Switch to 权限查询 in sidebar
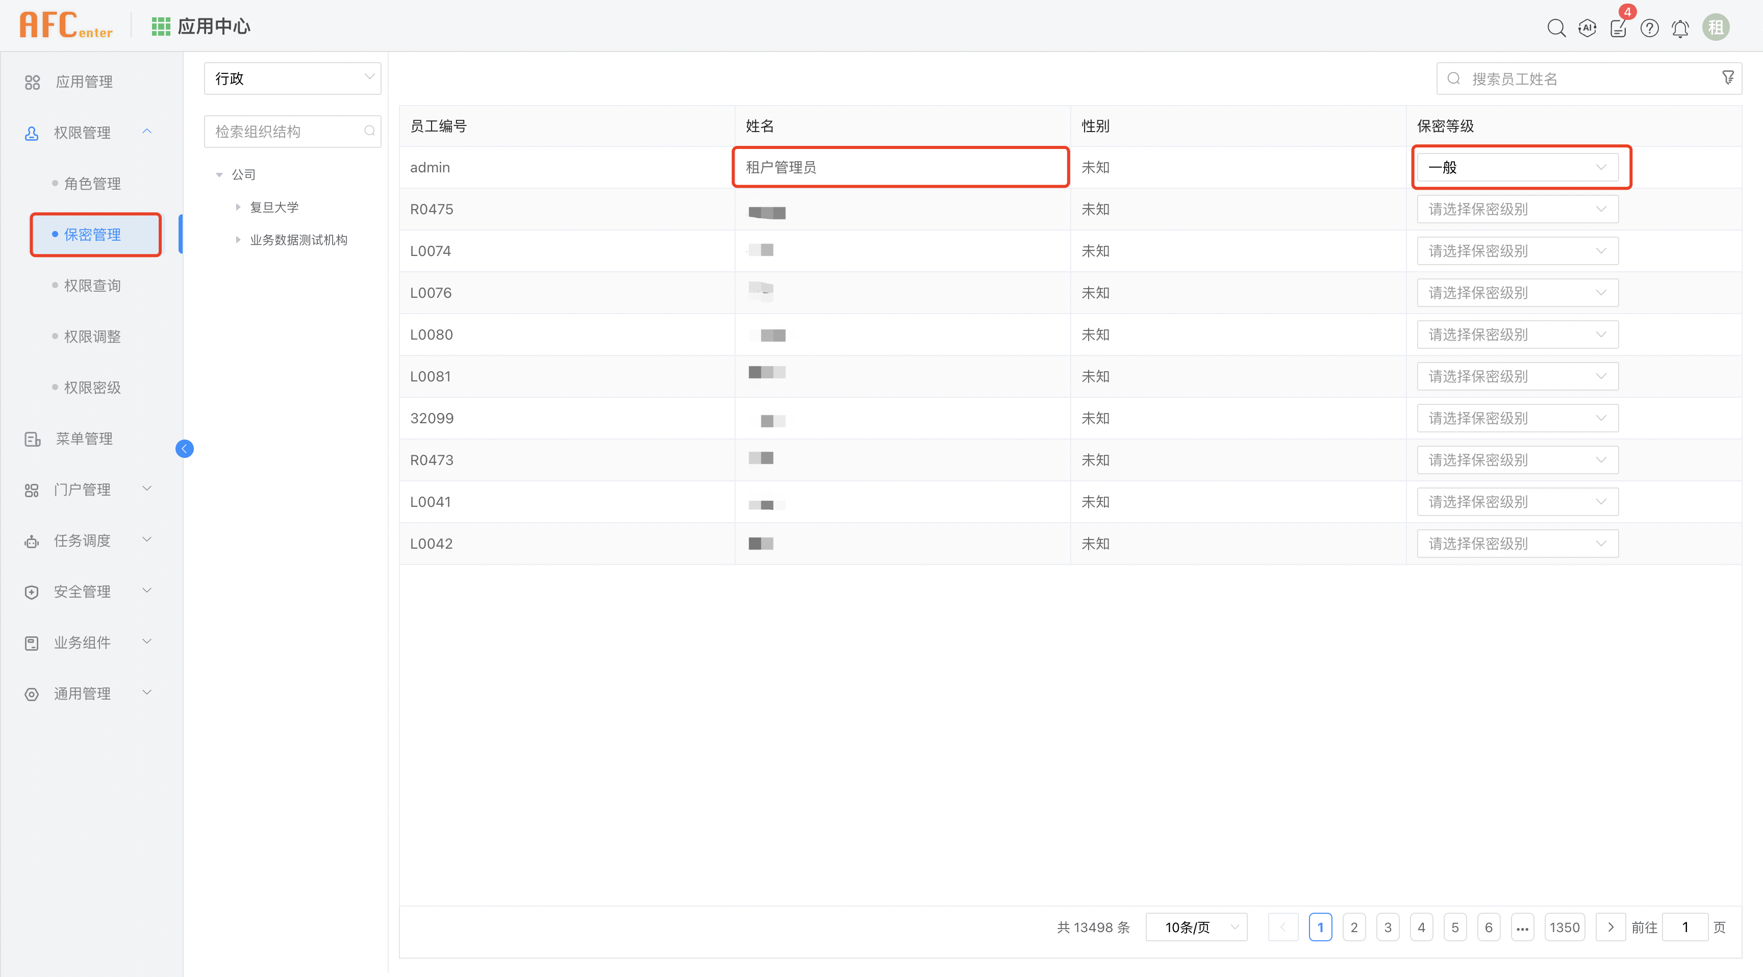This screenshot has height=977, width=1763. 92,286
